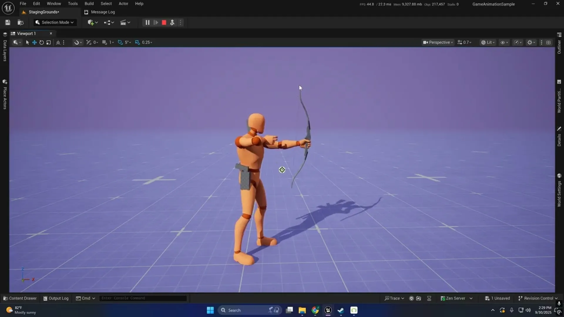564x317 pixels.
Task: Open the Blueprints icon in the toolbar
Action: pos(108,22)
